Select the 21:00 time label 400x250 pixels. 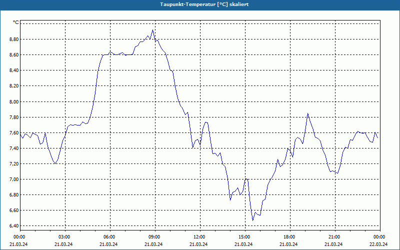click(334, 237)
